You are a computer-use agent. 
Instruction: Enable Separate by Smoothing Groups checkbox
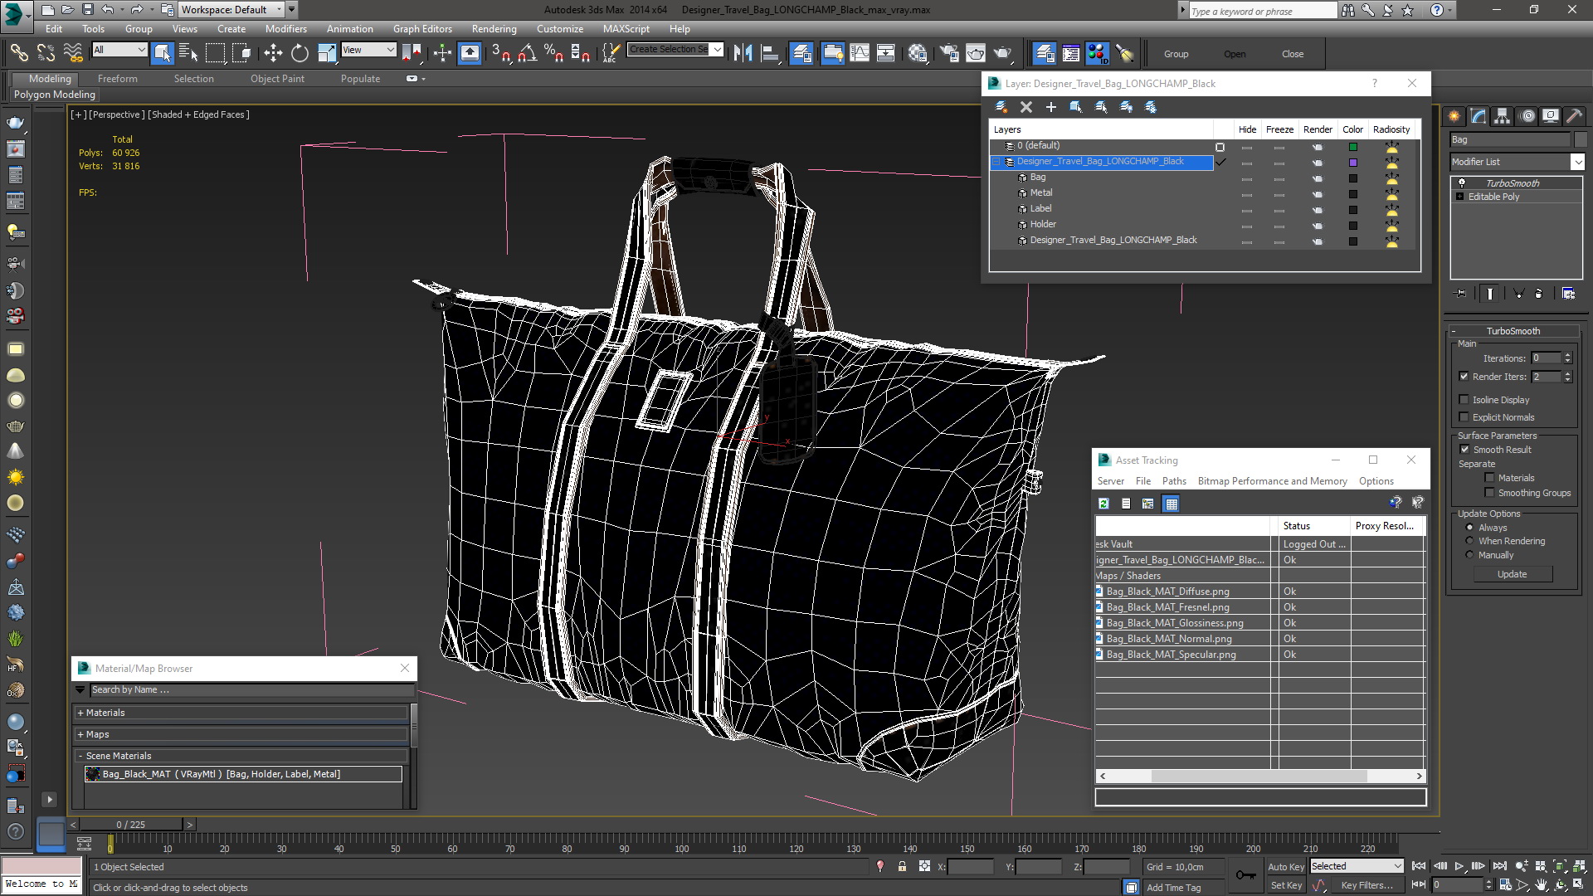(1489, 492)
